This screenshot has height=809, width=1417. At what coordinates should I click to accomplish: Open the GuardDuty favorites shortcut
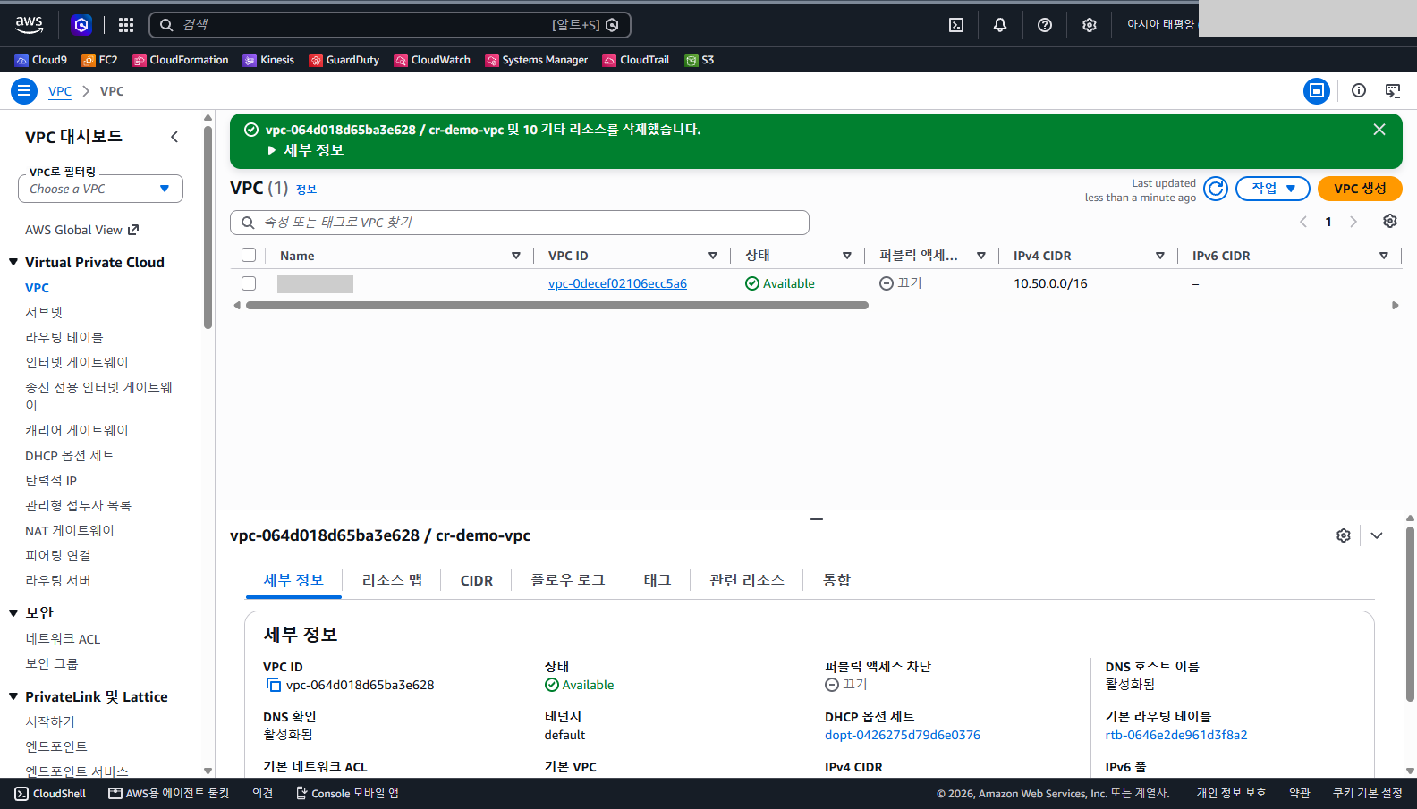344,60
